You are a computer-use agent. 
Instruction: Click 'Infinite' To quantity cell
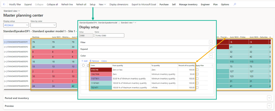tap(164, 88)
